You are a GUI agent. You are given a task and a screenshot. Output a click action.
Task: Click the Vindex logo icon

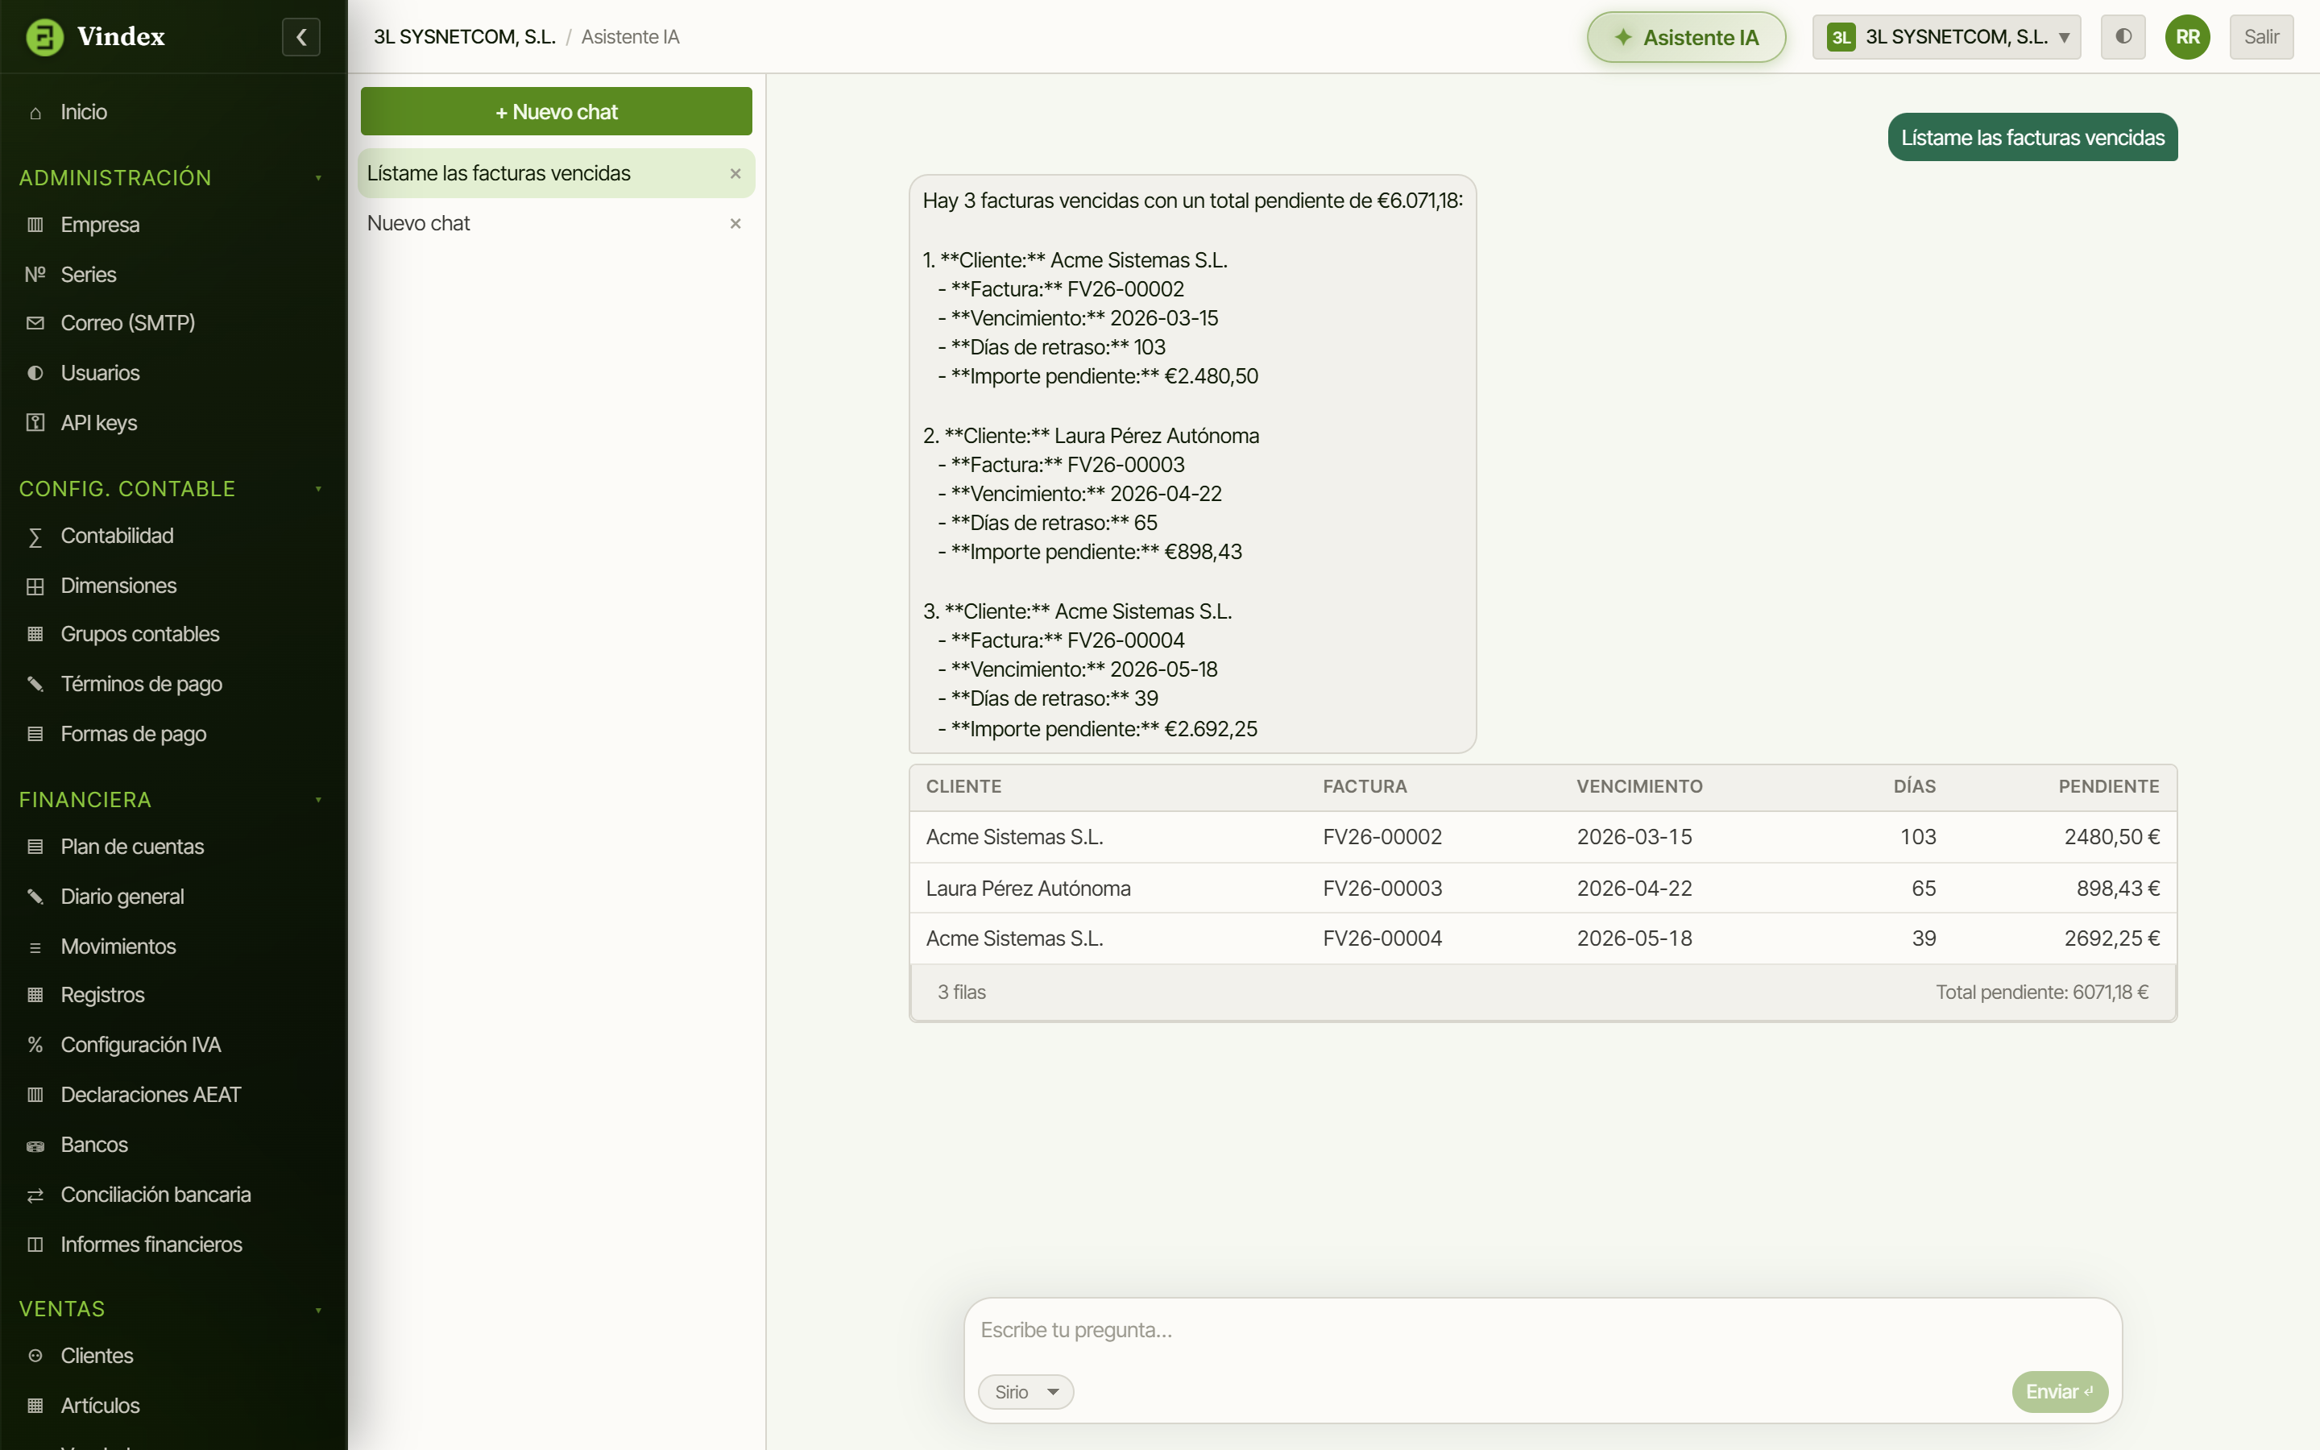pos(44,36)
